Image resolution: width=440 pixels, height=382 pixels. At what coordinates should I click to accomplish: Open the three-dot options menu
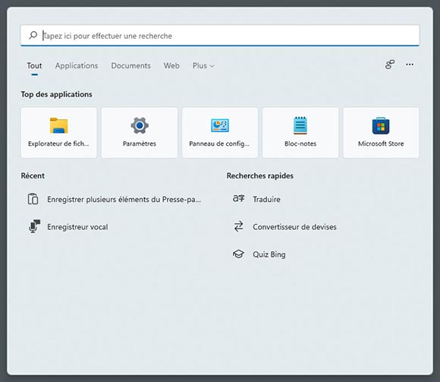coord(410,65)
